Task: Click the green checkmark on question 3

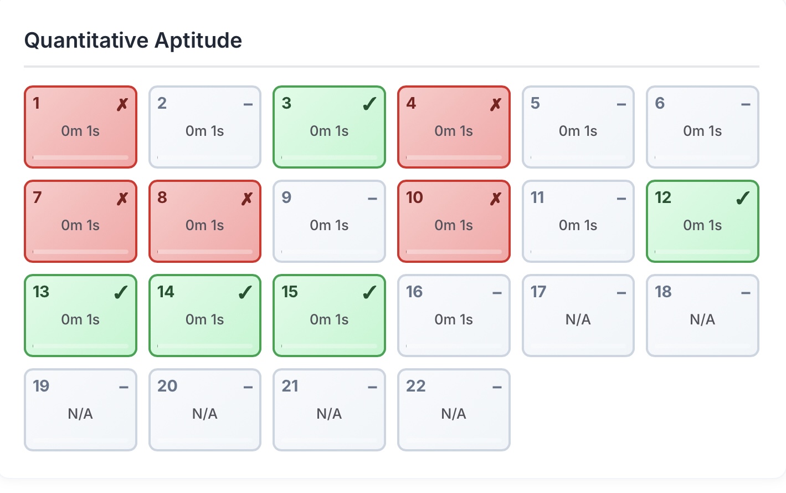Action: pyautogui.click(x=369, y=104)
